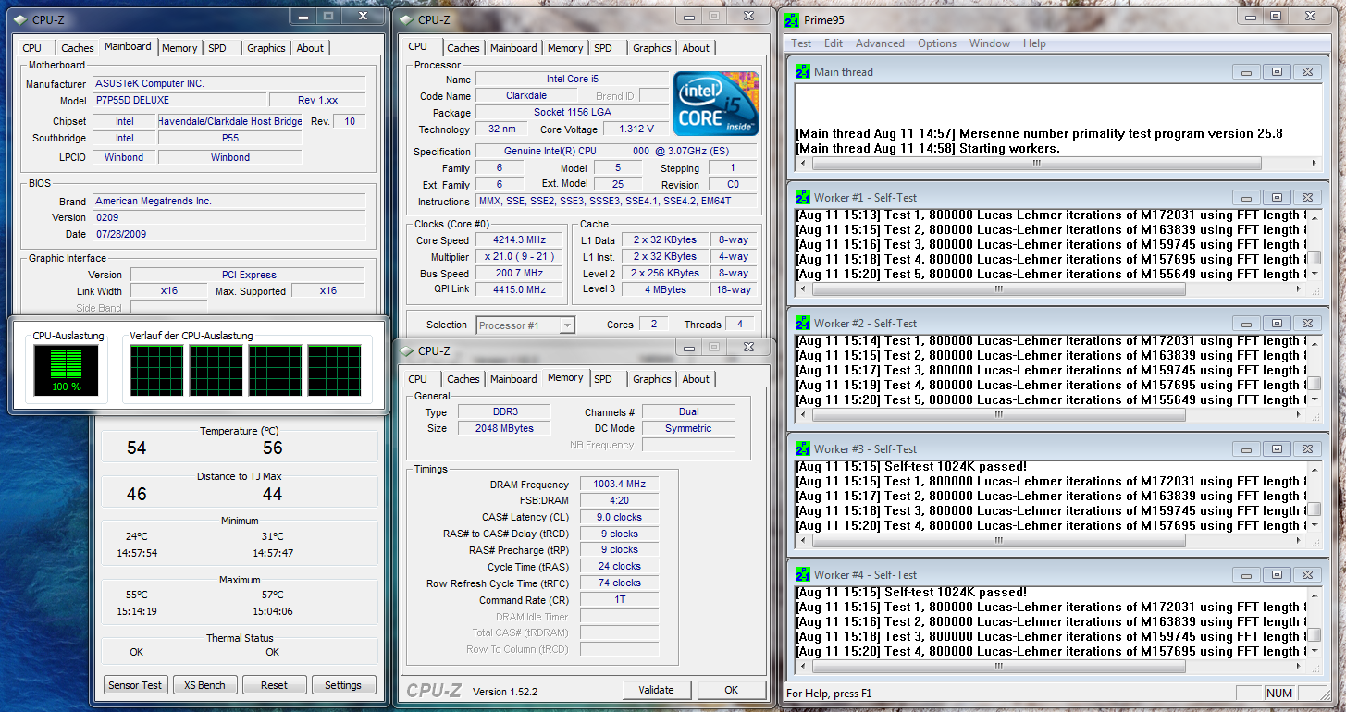Click the Main thread horizontal scrollbar
Image resolution: width=1346 pixels, height=712 pixels.
click(1036, 165)
